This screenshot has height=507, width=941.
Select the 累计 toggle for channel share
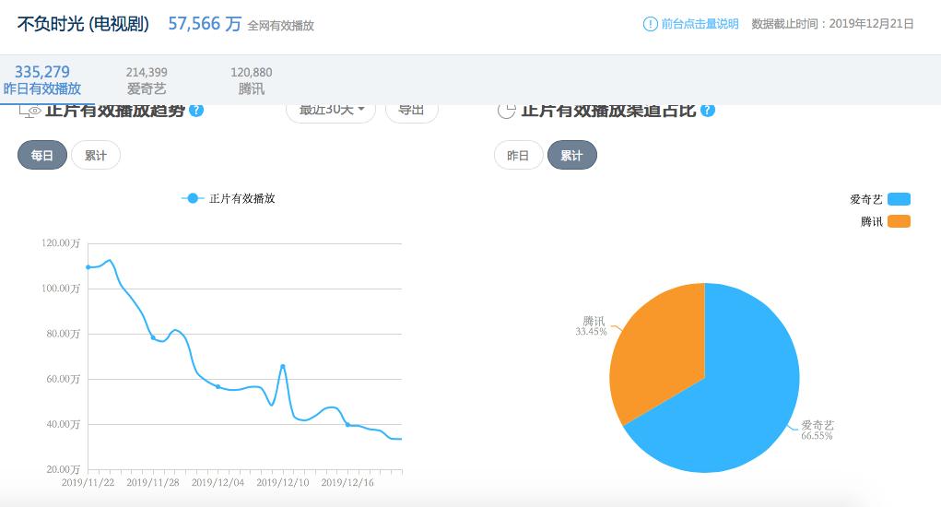click(572, 156)
